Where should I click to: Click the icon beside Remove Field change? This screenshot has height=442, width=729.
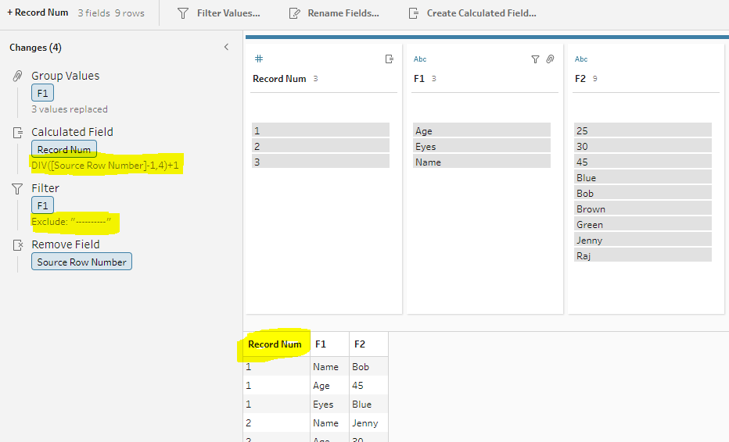pyautogui.click(x=17, y=244)
